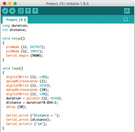Place cursor on Serial.begin (9600) line
This screenshot has height=132, width=135.
(25, 55)
